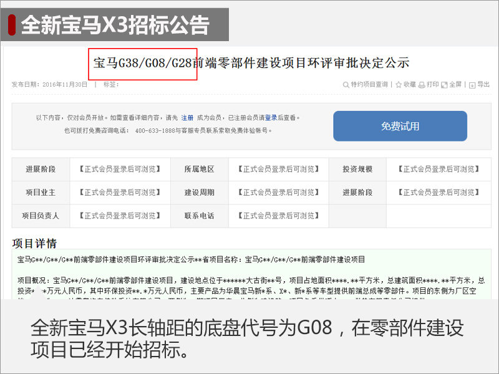Click the 项目业主 table header cell

coord(41,193)
